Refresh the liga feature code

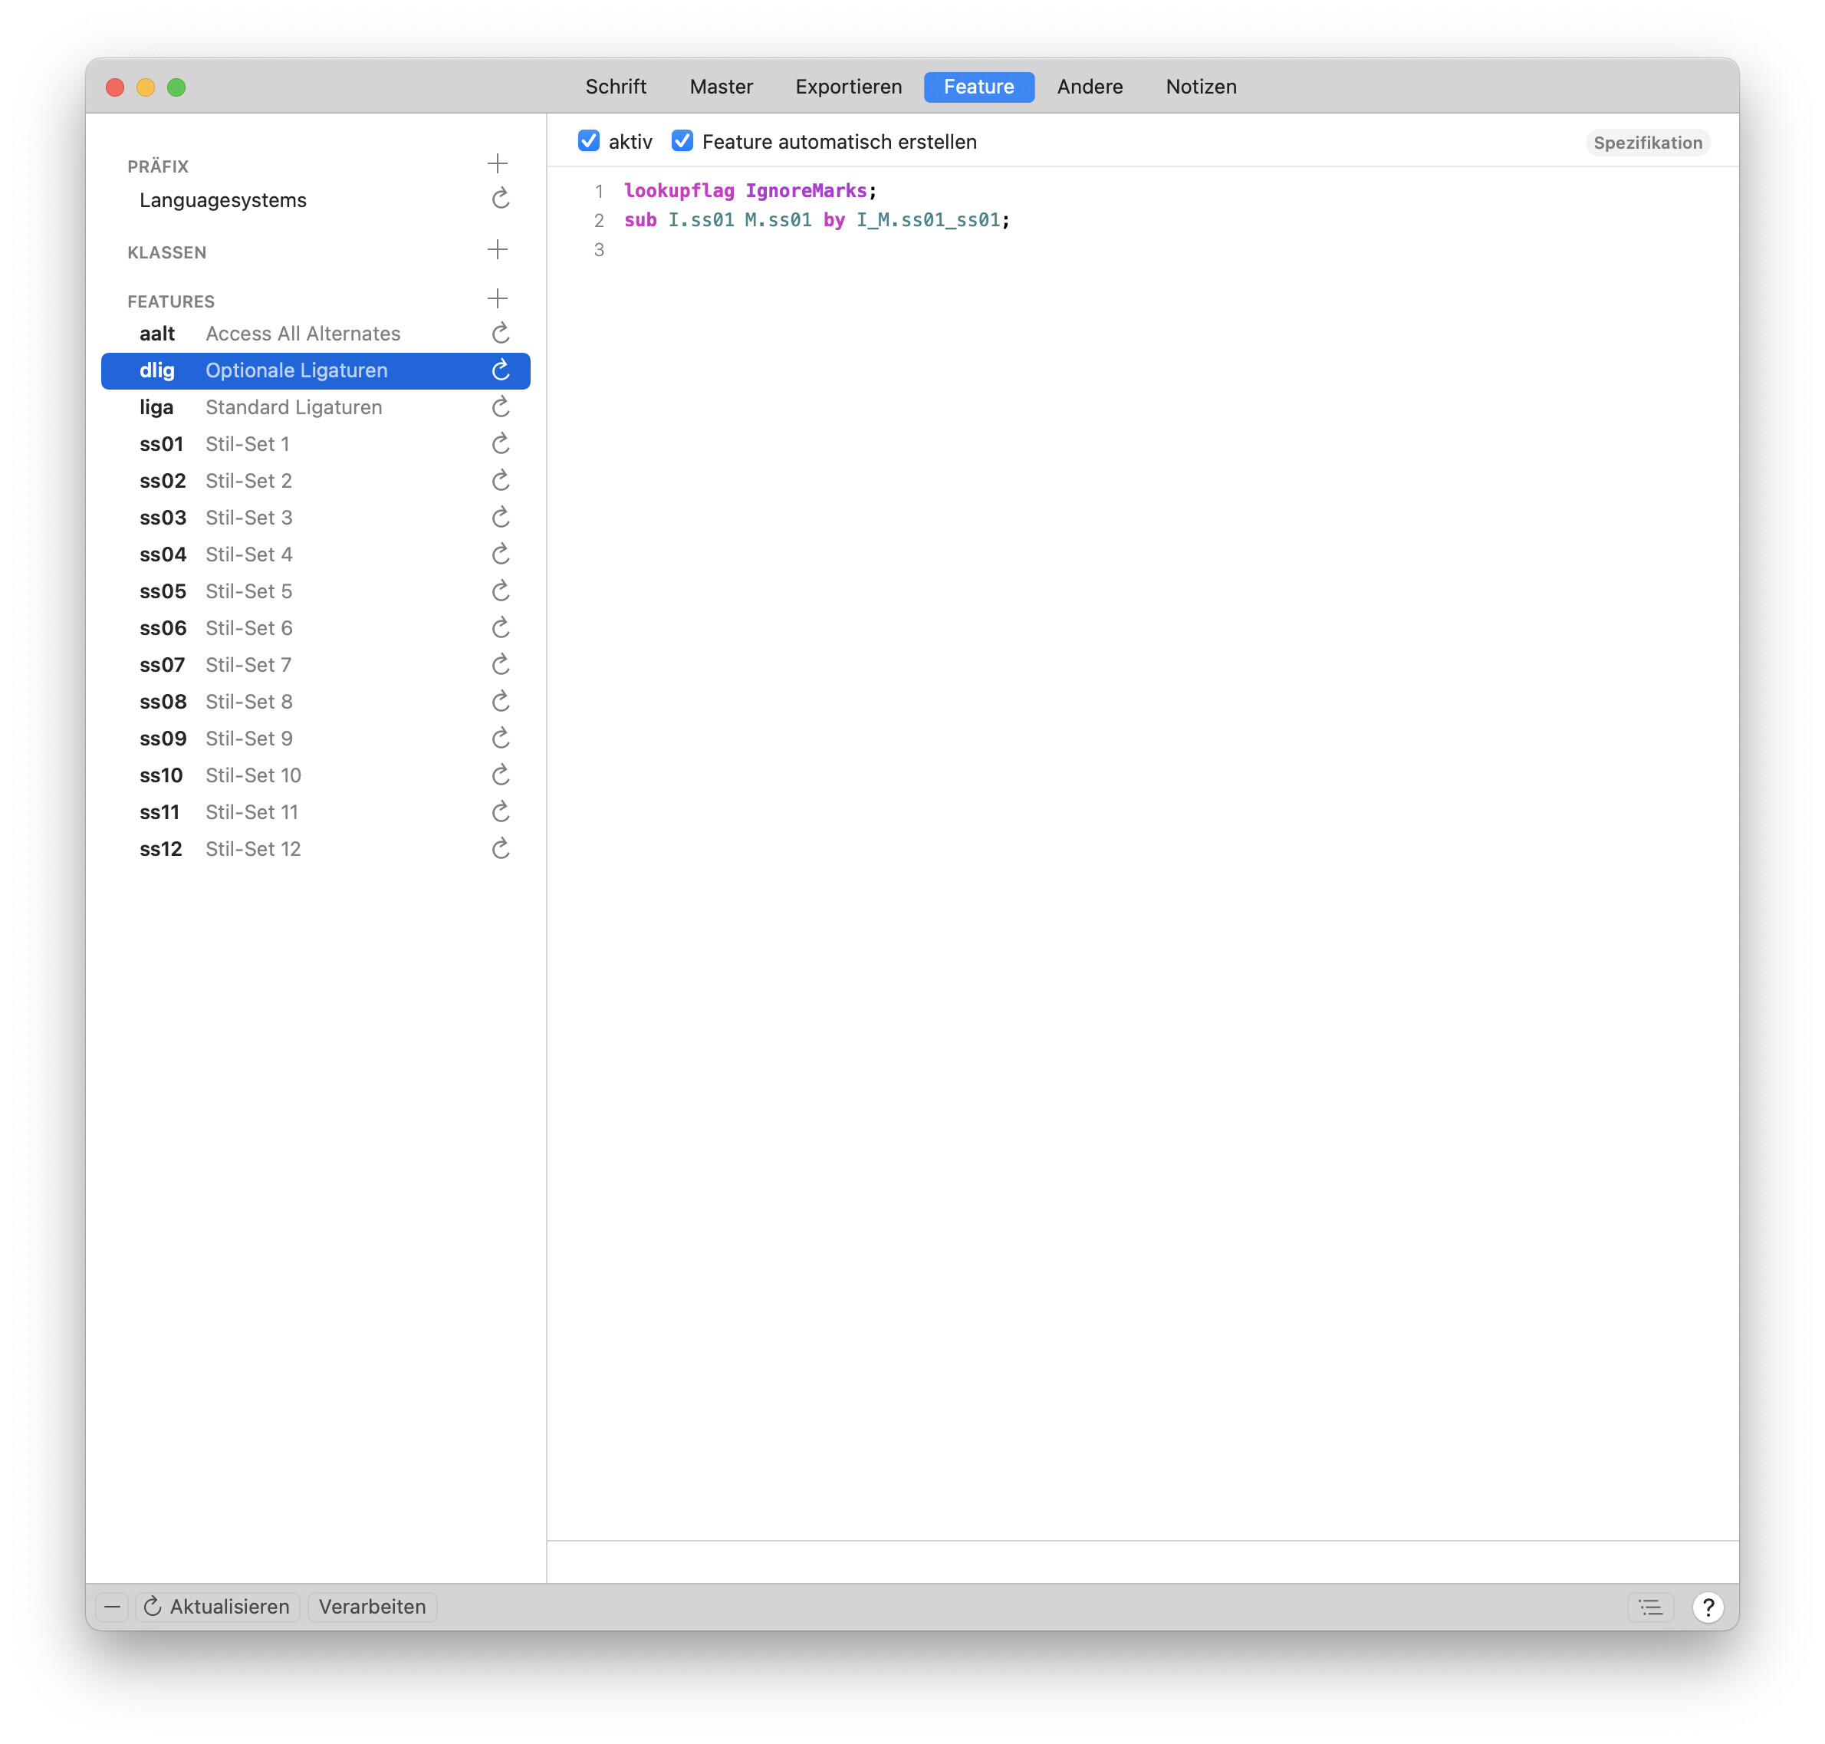[x=500, y=407]
